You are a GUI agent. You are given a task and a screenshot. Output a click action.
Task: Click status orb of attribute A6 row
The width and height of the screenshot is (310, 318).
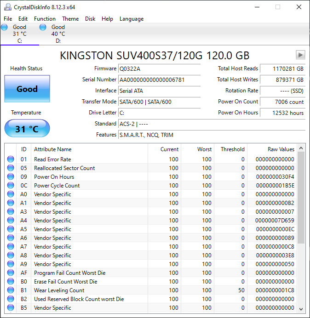tap(11, 238)
